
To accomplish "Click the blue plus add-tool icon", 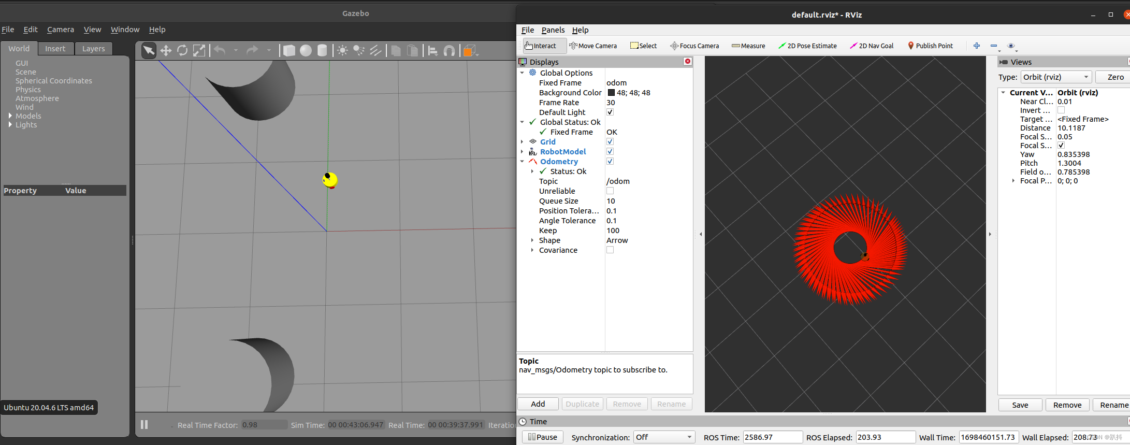I will tap(977, 46).
